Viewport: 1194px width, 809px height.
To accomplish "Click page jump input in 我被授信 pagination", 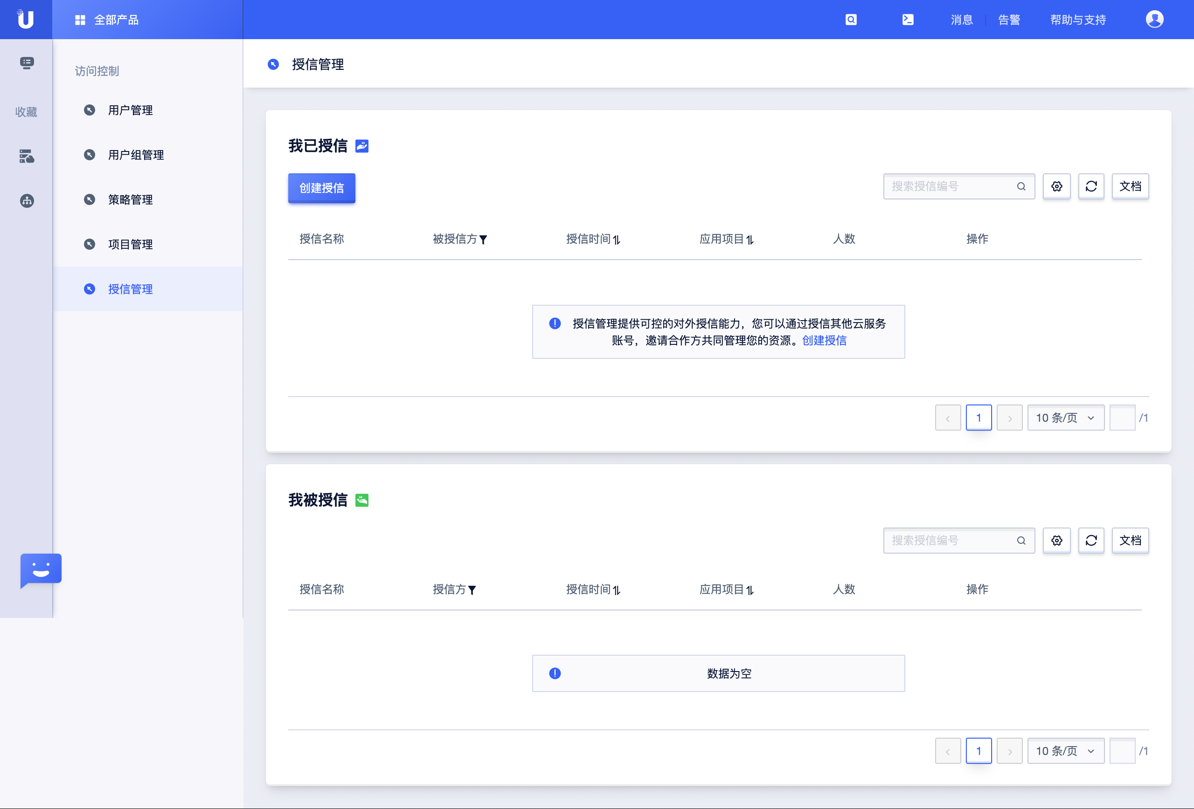I will tap(1123, 751).
